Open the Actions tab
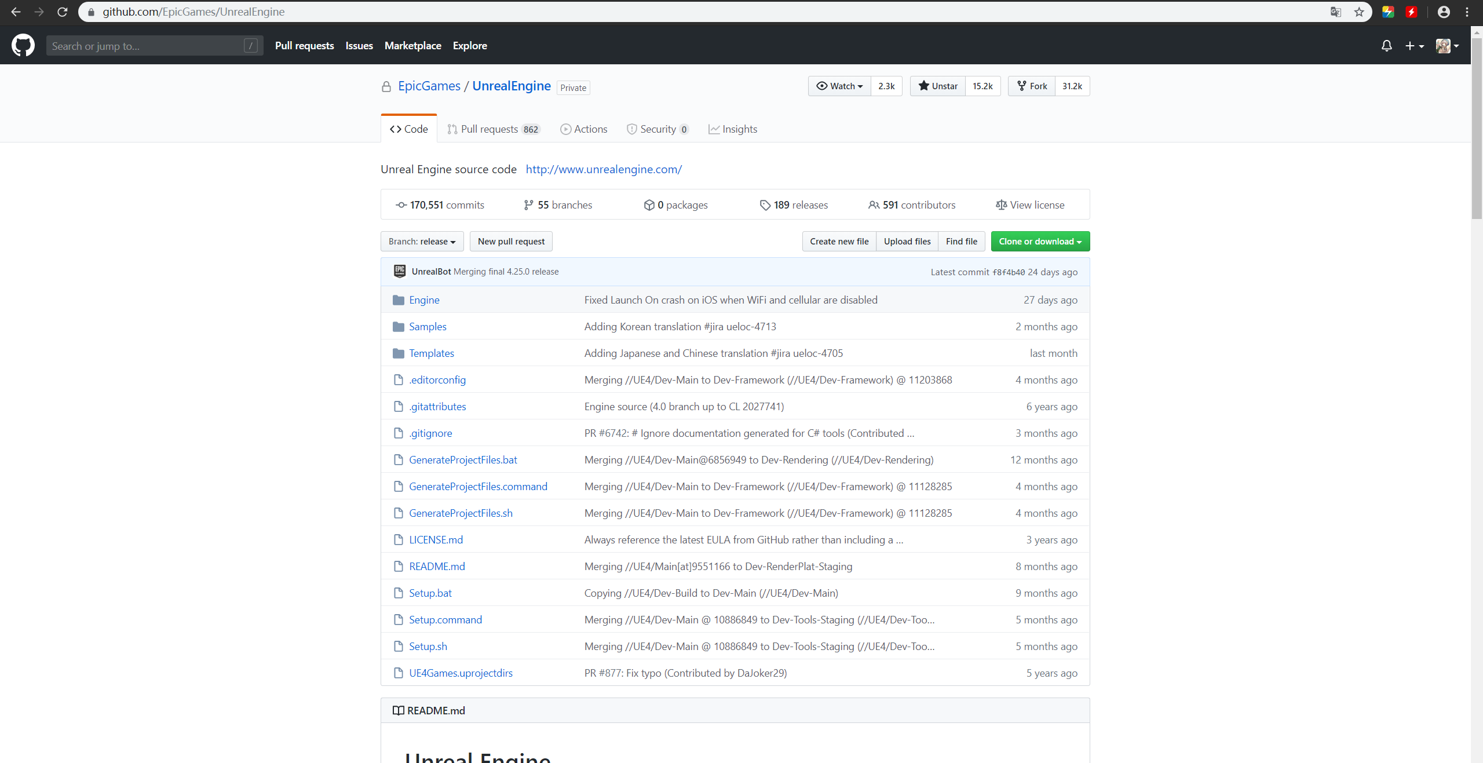The image size is (1483, 763). (x=584, y=129)
